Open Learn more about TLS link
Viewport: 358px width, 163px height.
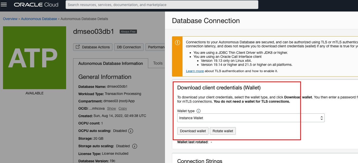tap(195, 71)
